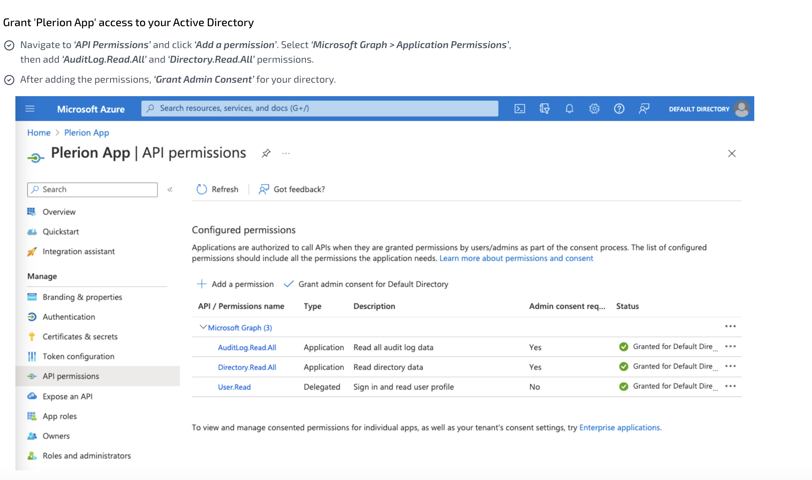Close the API permissions blade
This screenshot has width=812, height=480.
pos(732,153)
